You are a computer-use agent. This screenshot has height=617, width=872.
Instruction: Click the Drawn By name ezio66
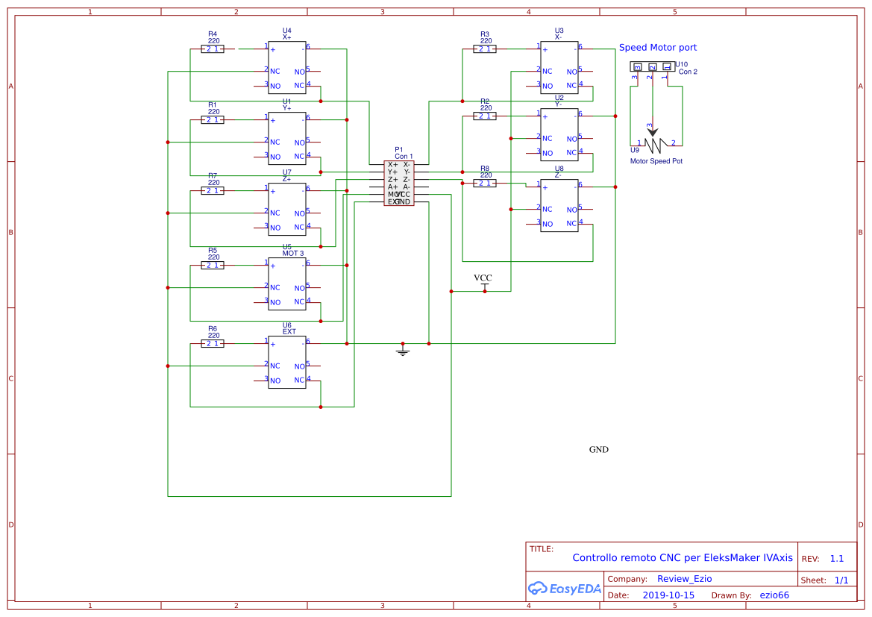click(774, 595)
